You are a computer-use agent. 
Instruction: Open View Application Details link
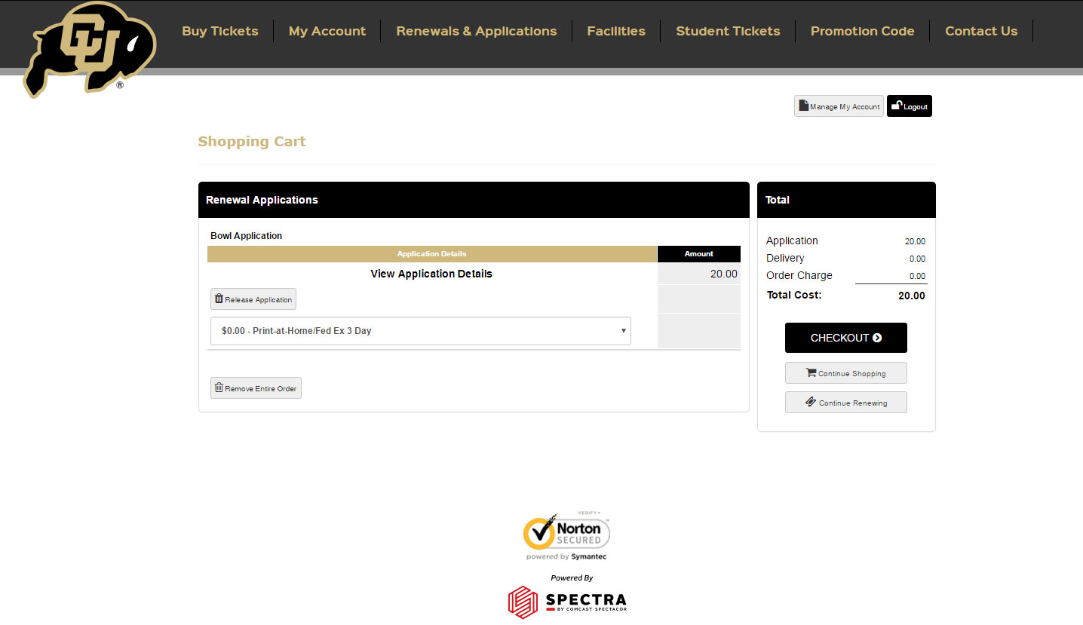(431, 274)
